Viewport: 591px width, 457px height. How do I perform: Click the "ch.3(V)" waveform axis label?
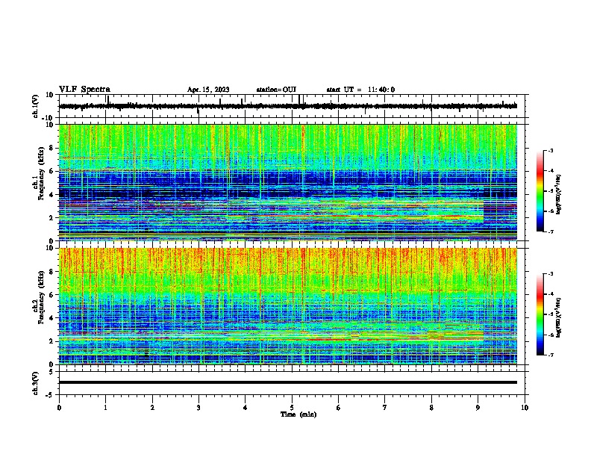pyautogui.click(x=36, y=383)
